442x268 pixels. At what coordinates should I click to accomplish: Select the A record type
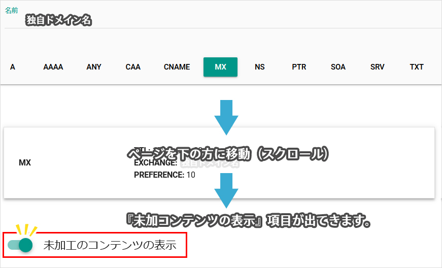pyautogui.click(x=13, y=67)
